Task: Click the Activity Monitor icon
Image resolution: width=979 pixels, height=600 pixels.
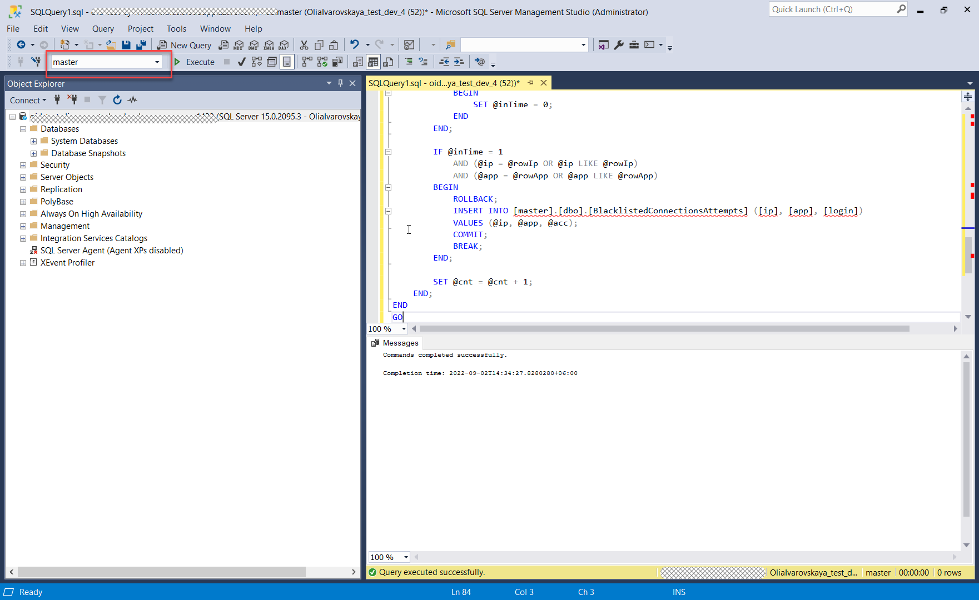Action: pyautogui.click(x=409, y=45)
